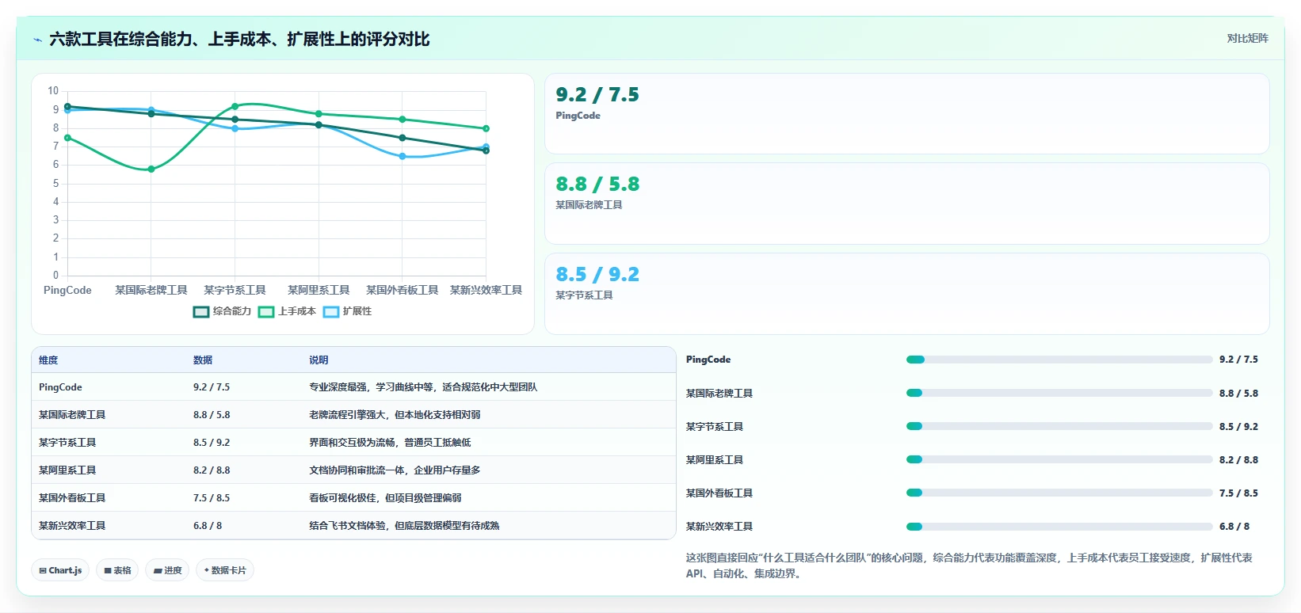Click the 7.5 / 8.5 table cell

(212, 498)
